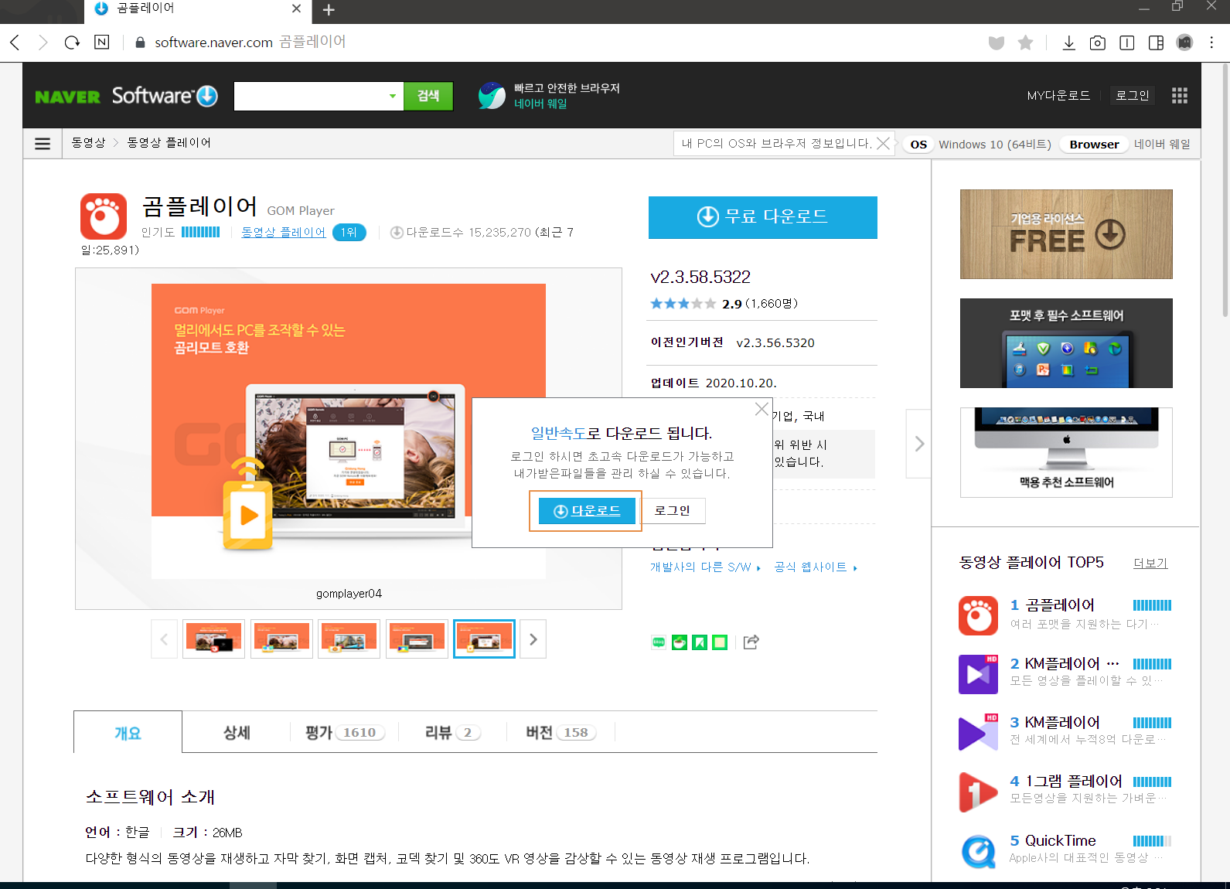Image resolution: width=1230 pixels, height=889 pixels.
Task: Click the QuickTime icon in TOP5
Action: click(x=978, y=850)
